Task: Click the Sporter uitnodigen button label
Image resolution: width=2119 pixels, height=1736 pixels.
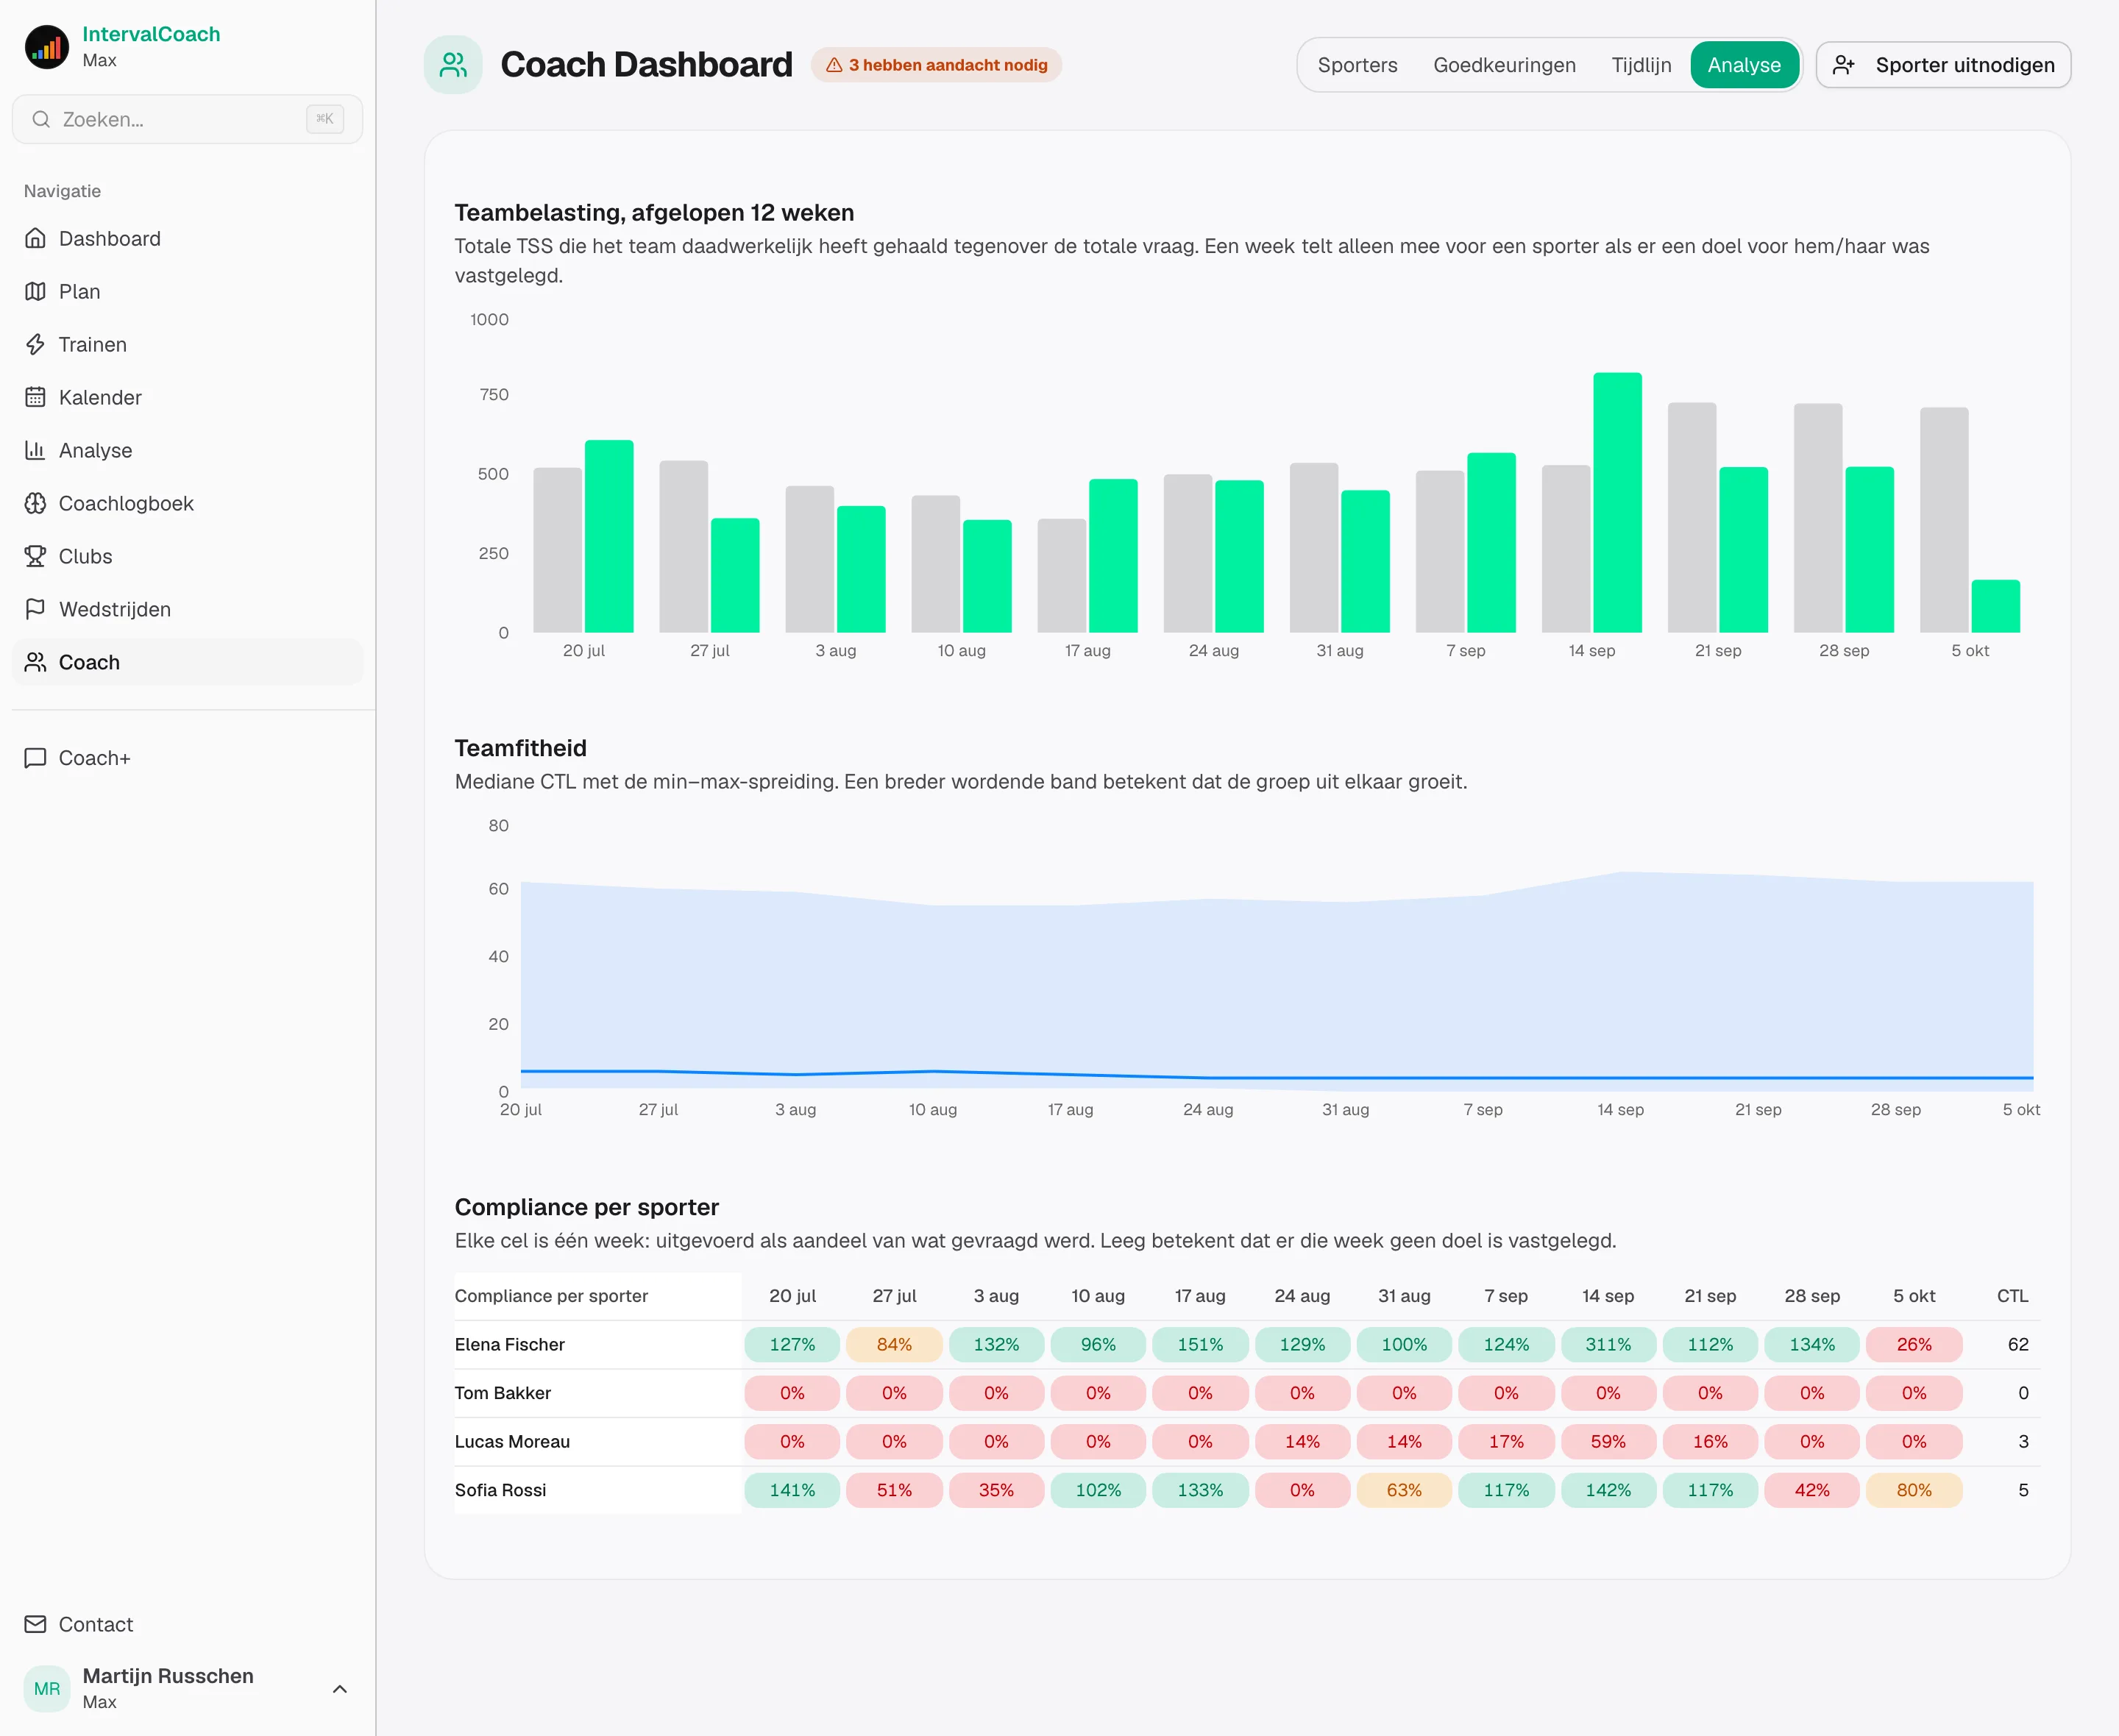Action: coord(1965,65)
